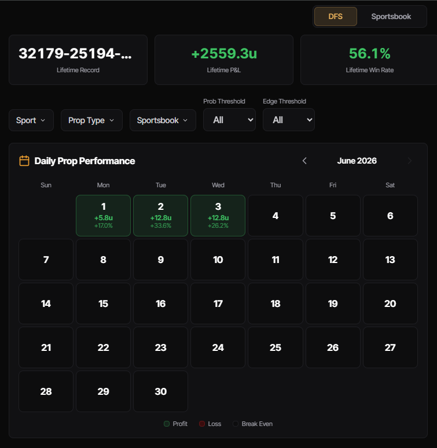Open the Sport filter dropdown
The image size is (437, 448).
(31, 120)
